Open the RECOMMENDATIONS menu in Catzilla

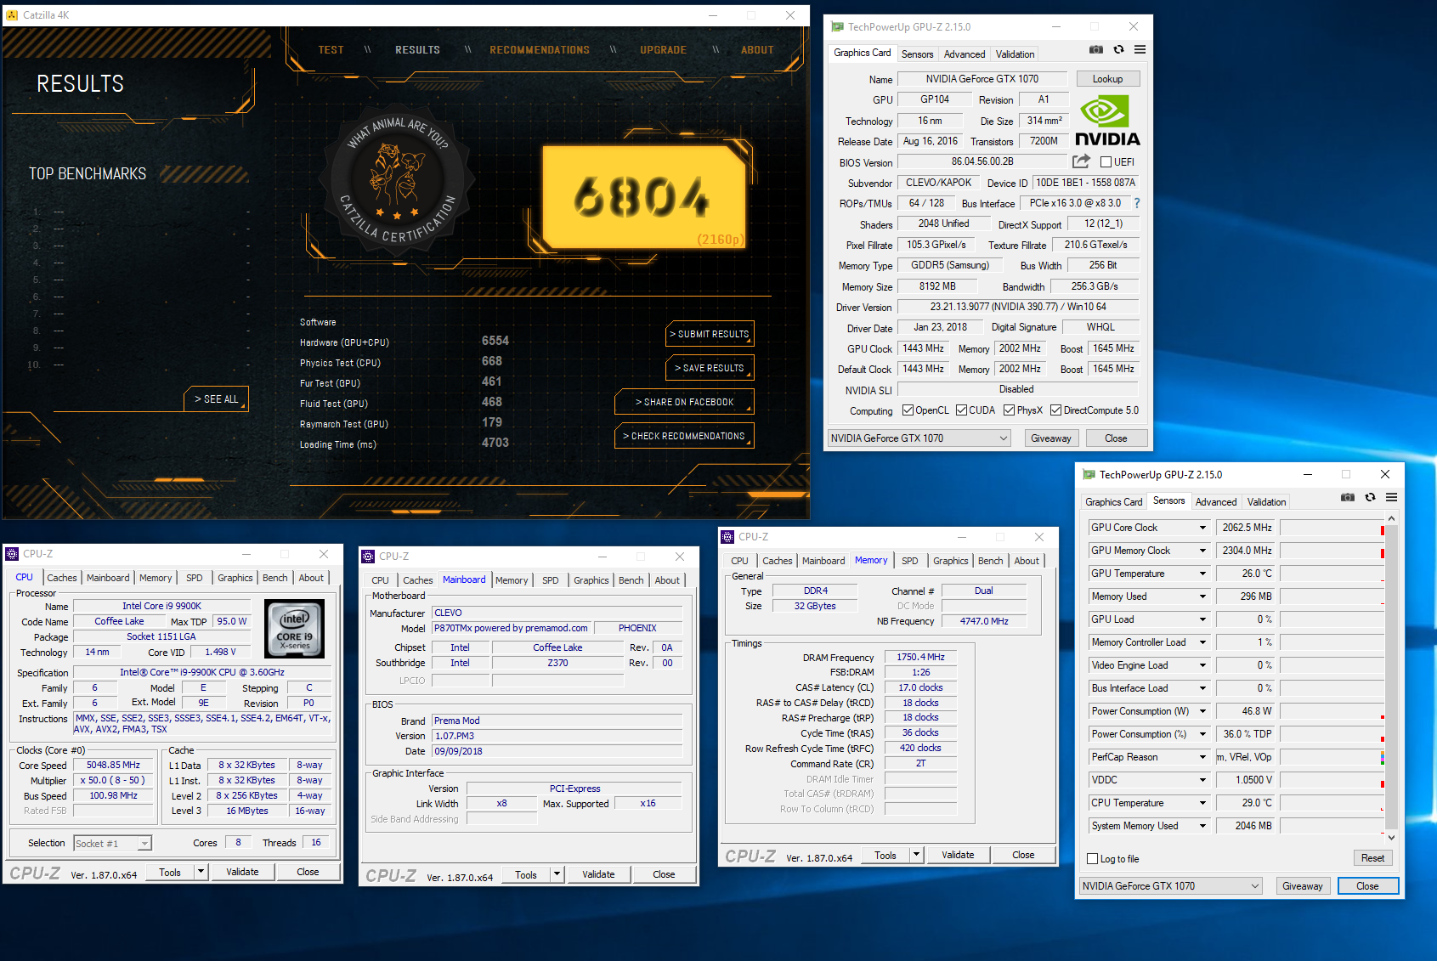click(540, 50)
